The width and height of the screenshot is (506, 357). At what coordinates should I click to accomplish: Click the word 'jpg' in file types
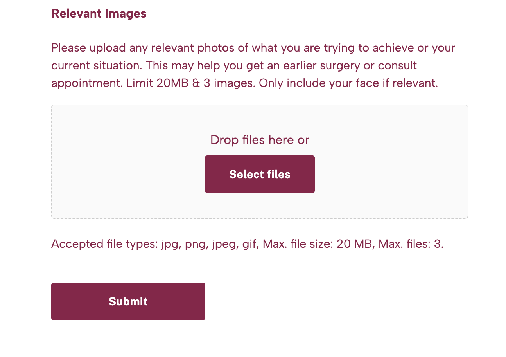point(169,244)
